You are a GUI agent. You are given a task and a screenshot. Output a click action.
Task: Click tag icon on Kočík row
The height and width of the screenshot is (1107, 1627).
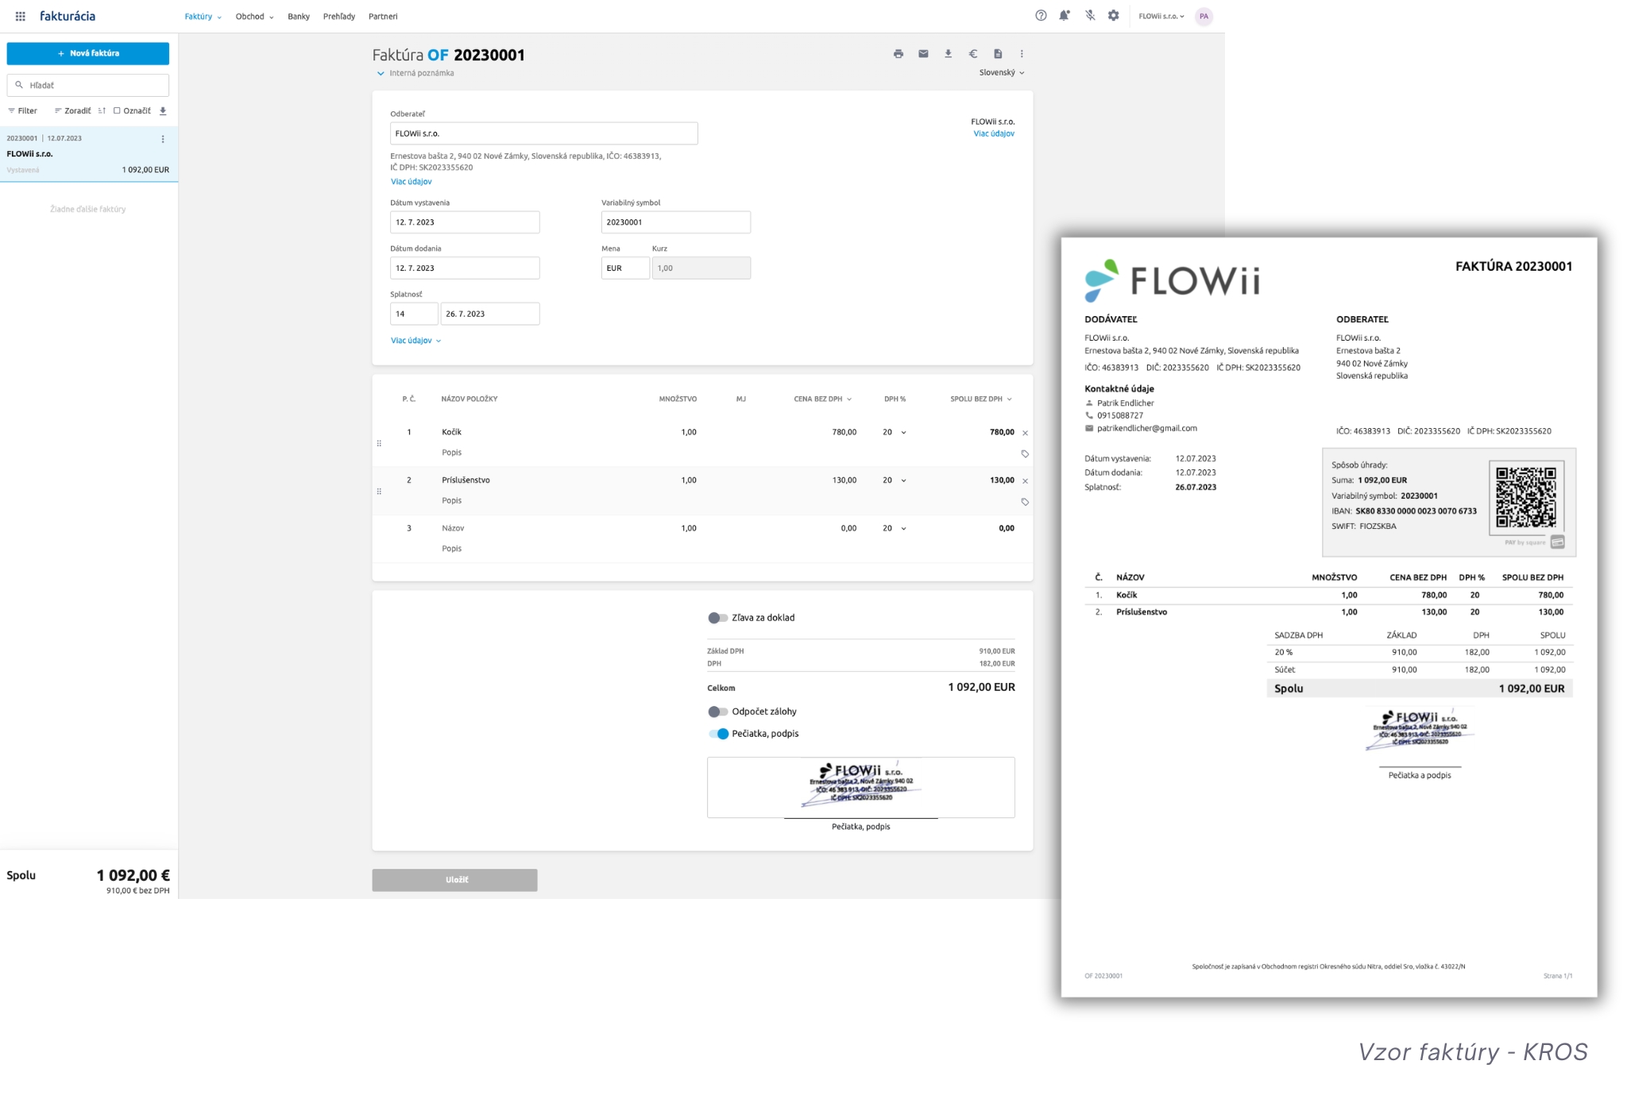pos(1025,454)
